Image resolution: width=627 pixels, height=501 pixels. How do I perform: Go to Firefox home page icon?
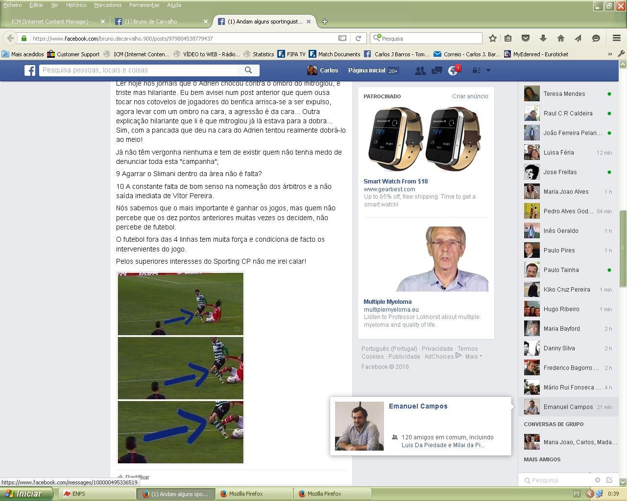point(561,38)
